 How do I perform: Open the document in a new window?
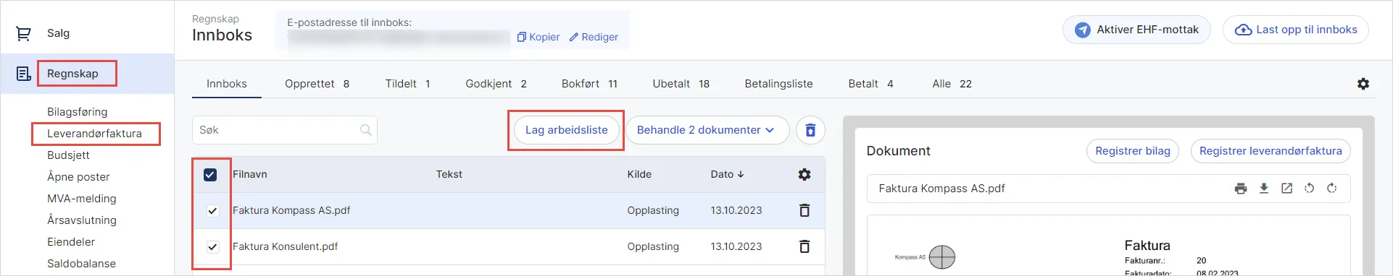tap(1286, 189)
